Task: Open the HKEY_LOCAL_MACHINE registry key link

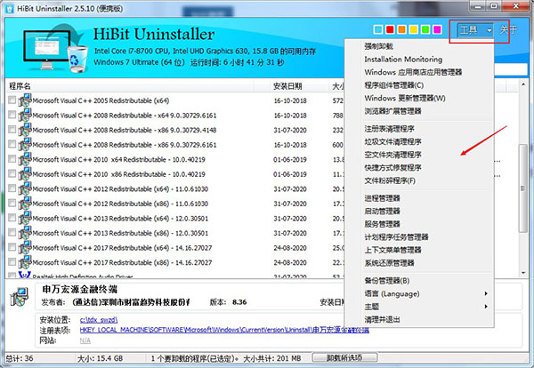Action: [224, 330]
